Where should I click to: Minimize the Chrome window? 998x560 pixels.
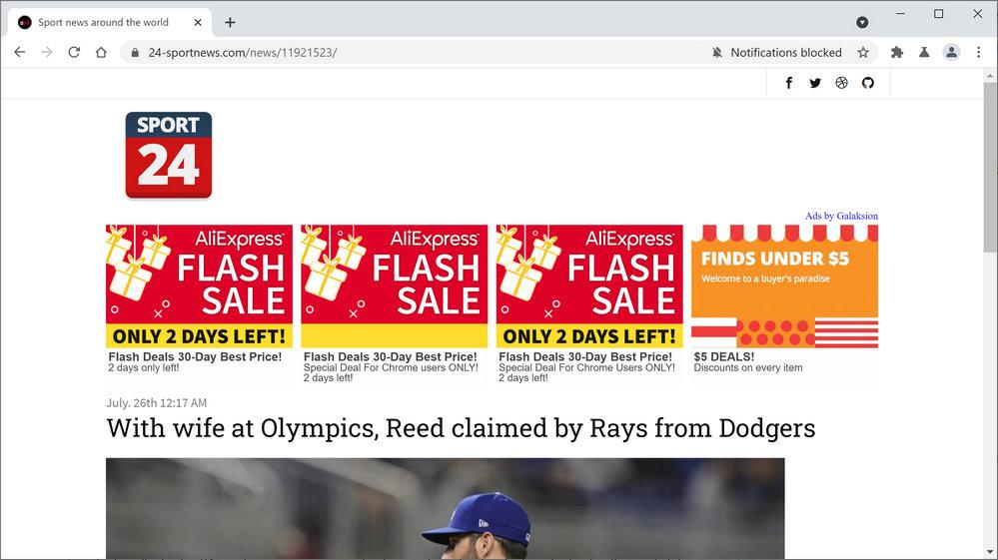click(900, 13)
